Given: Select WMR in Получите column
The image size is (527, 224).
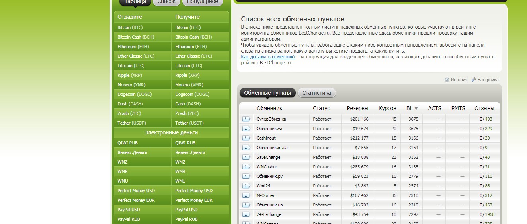Looking at the screenshot, I should coord(200,171).
